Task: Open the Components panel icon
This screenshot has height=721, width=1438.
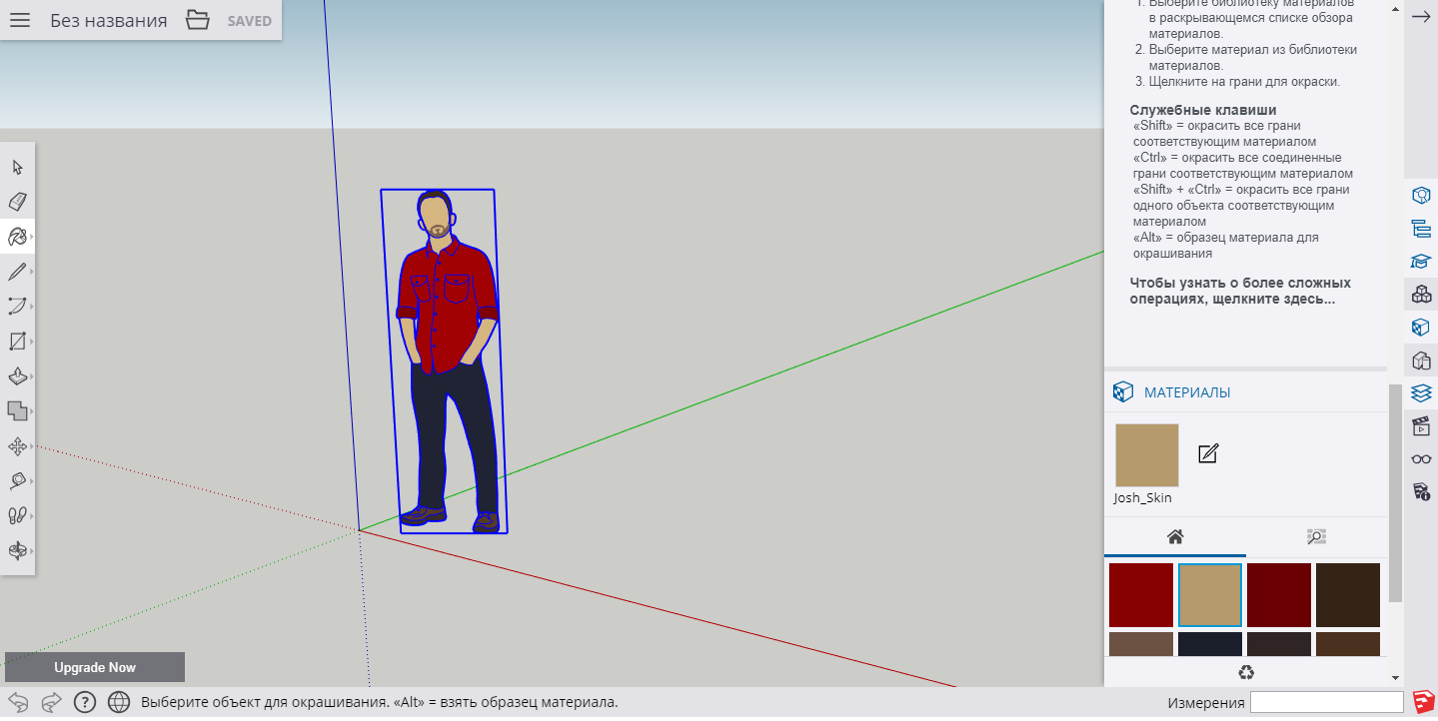Action: 1420,295
